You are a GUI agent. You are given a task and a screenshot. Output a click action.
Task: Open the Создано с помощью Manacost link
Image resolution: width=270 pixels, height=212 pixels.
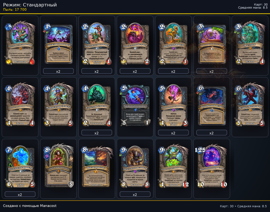29,206
